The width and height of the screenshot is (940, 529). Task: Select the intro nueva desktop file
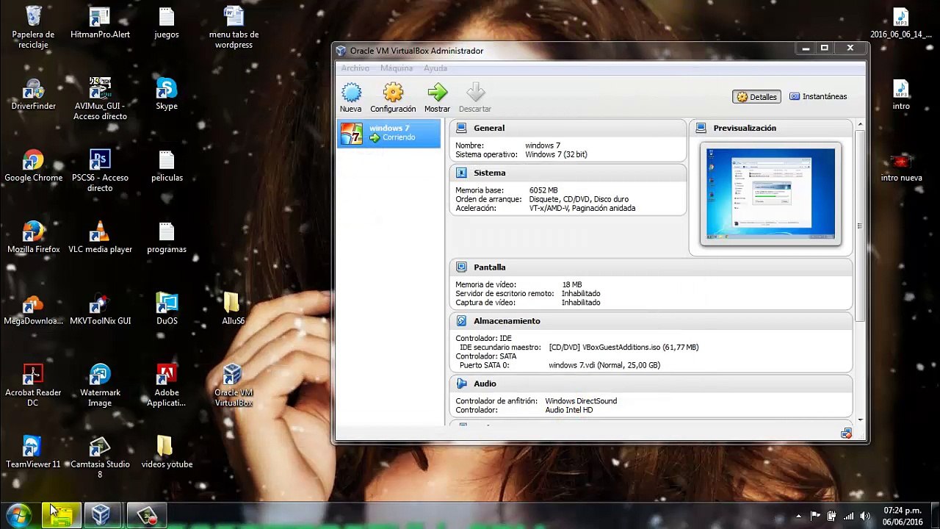(901, 160)
